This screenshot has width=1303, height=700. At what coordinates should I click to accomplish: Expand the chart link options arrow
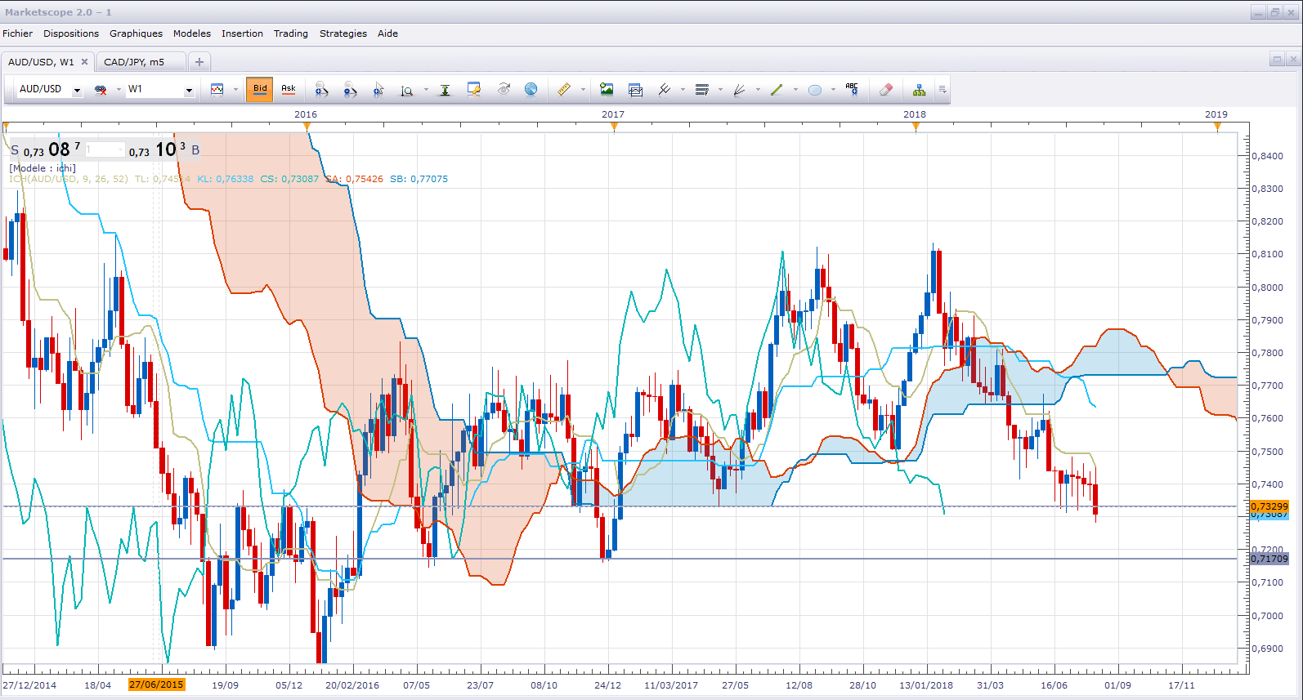[119, 89]
